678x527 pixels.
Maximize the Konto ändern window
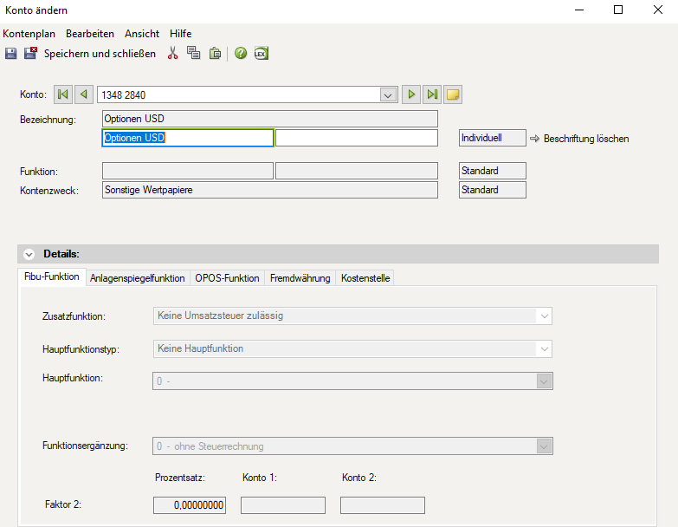tap(618, 10)
